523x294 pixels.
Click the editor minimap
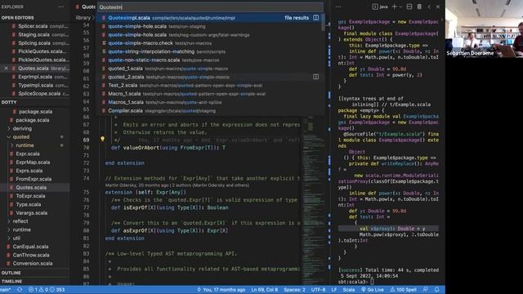coord(313,200)
